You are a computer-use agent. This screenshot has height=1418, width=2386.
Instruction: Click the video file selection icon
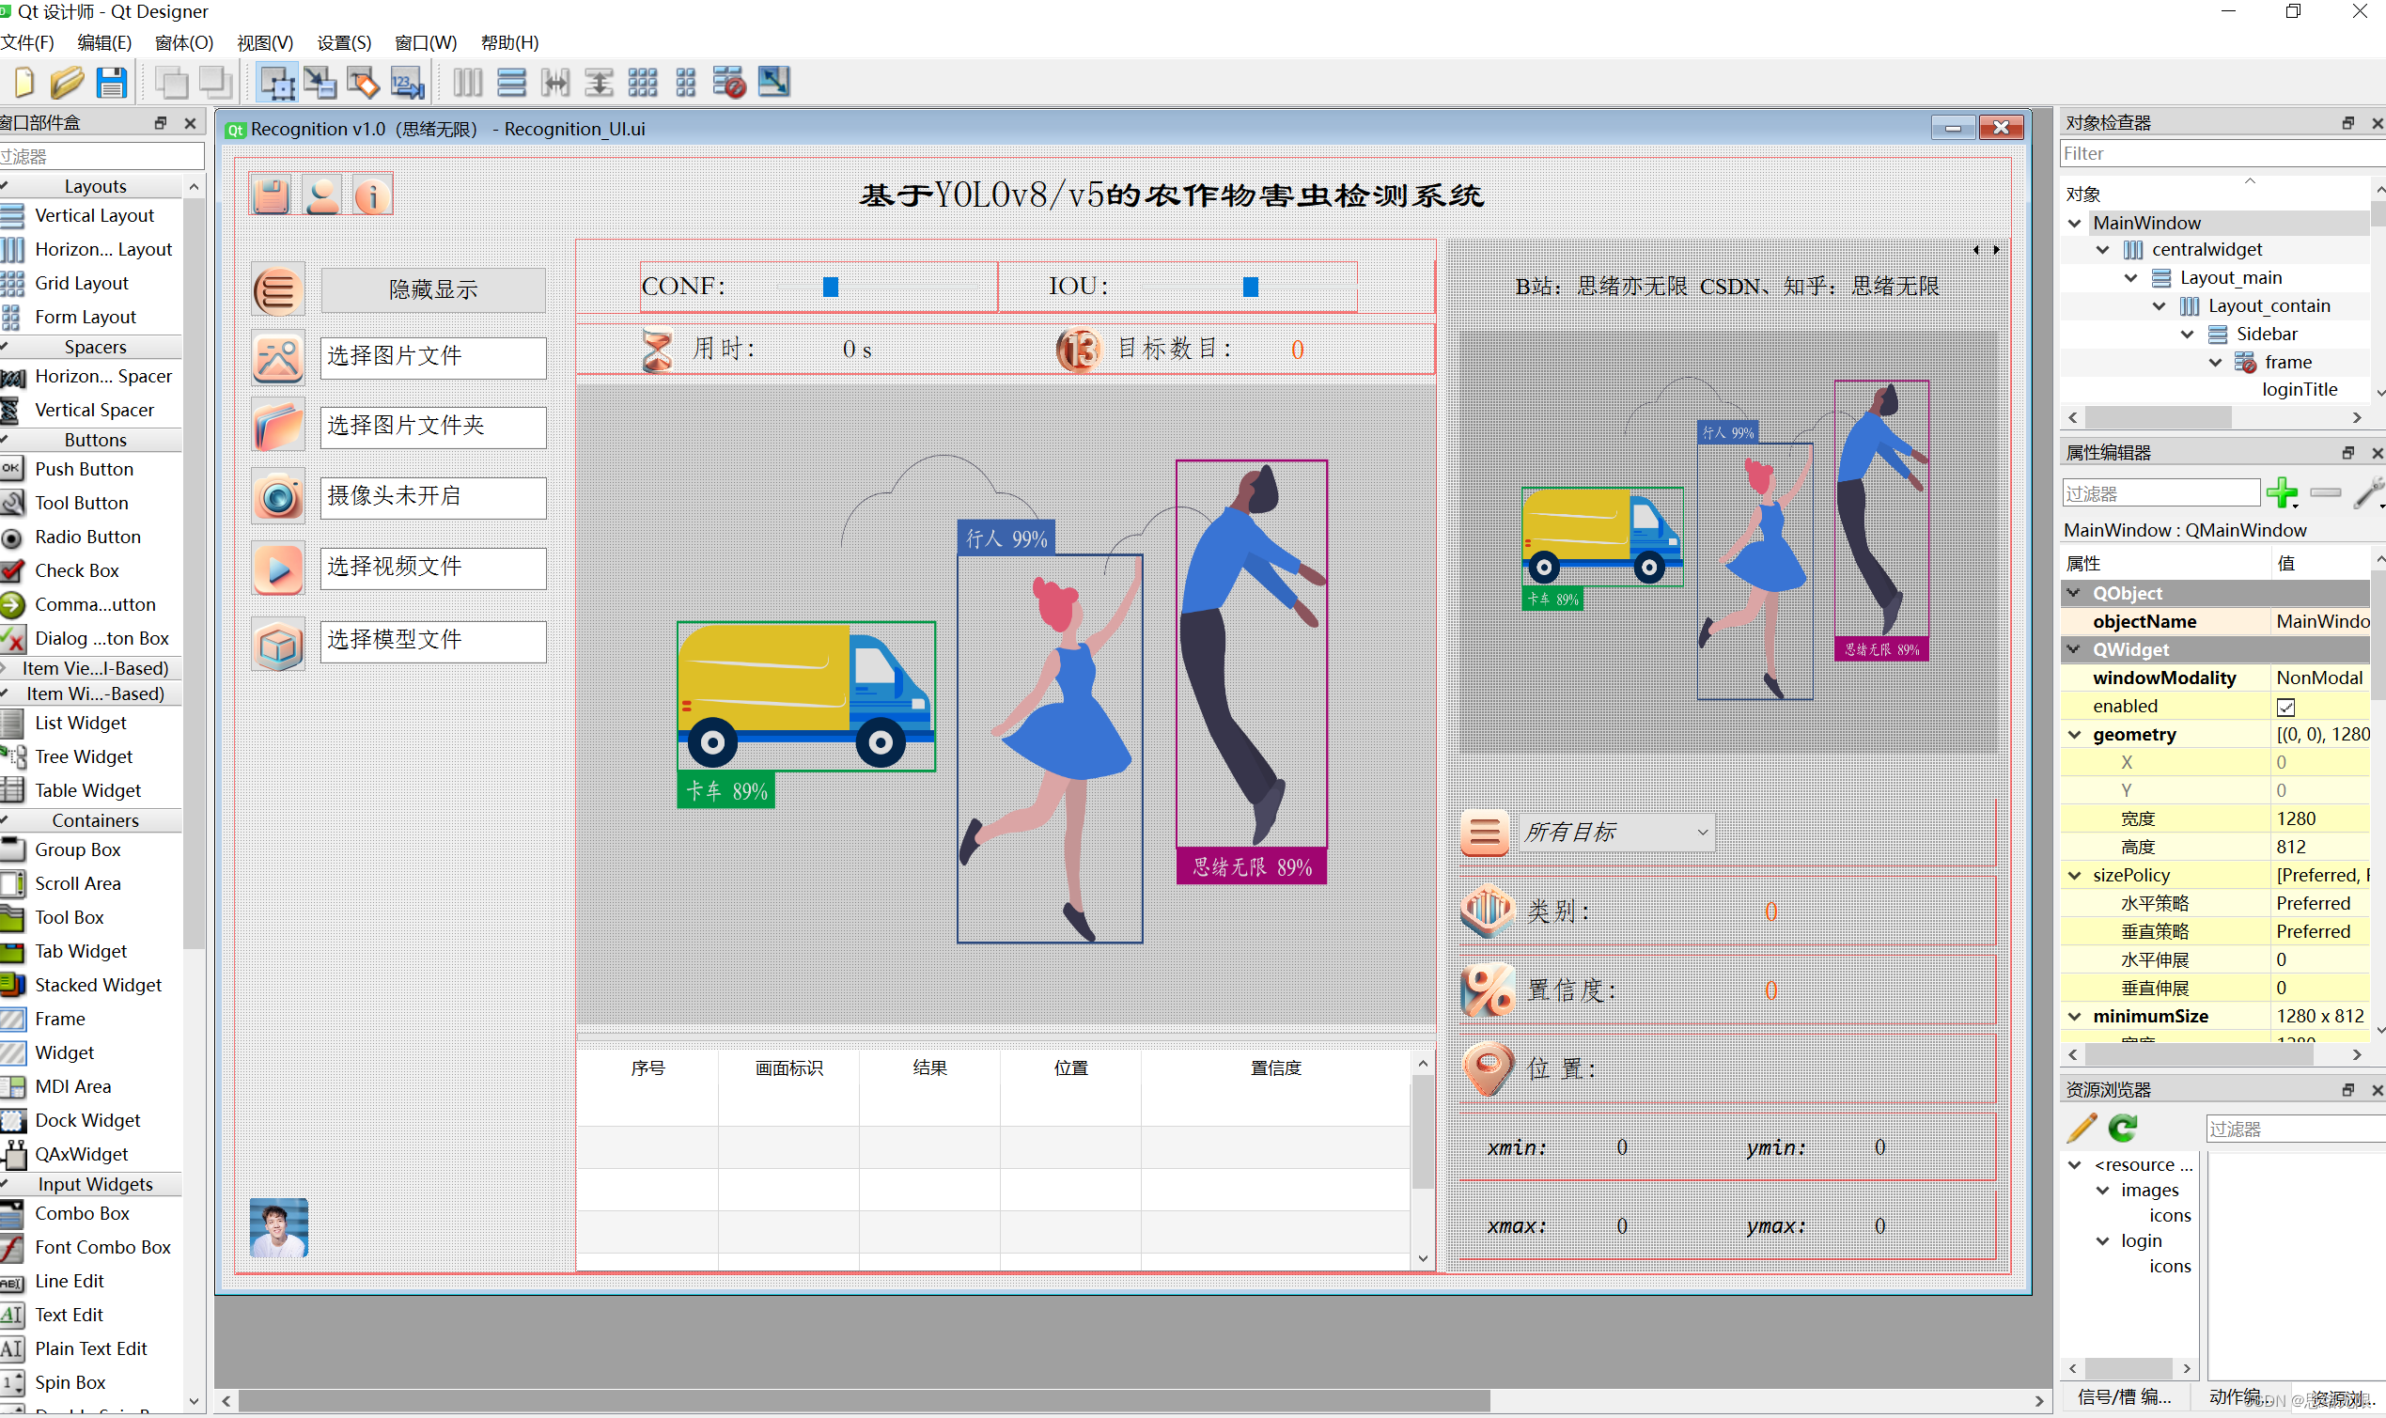pyautogui.click(x=275, y=568)
